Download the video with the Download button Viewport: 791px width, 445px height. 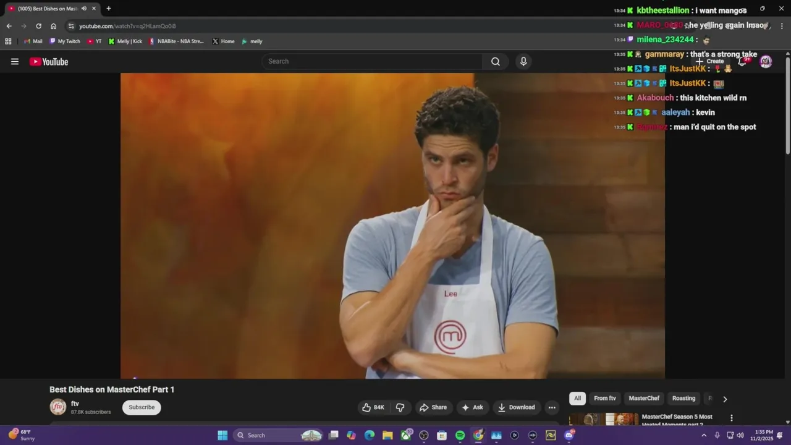(x=517, y=407)
